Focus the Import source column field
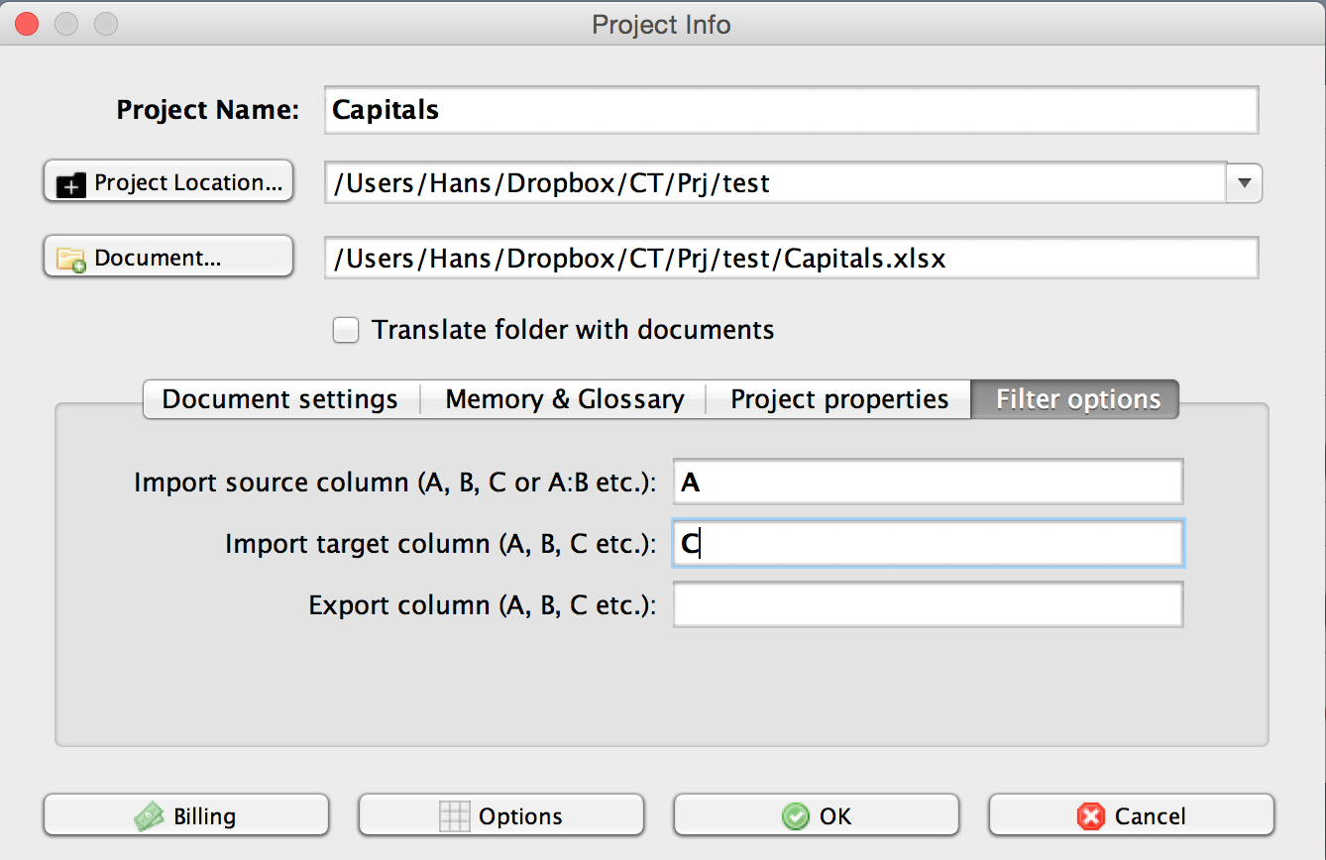Viewport: 1326px width, 860px height. point(928,483)
